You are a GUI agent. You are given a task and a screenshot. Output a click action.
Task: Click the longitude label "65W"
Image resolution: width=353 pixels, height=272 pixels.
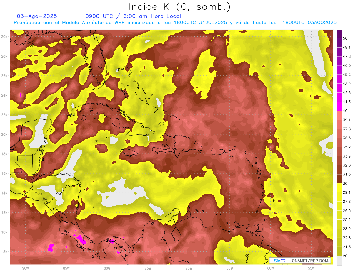[x=230, y=268]
